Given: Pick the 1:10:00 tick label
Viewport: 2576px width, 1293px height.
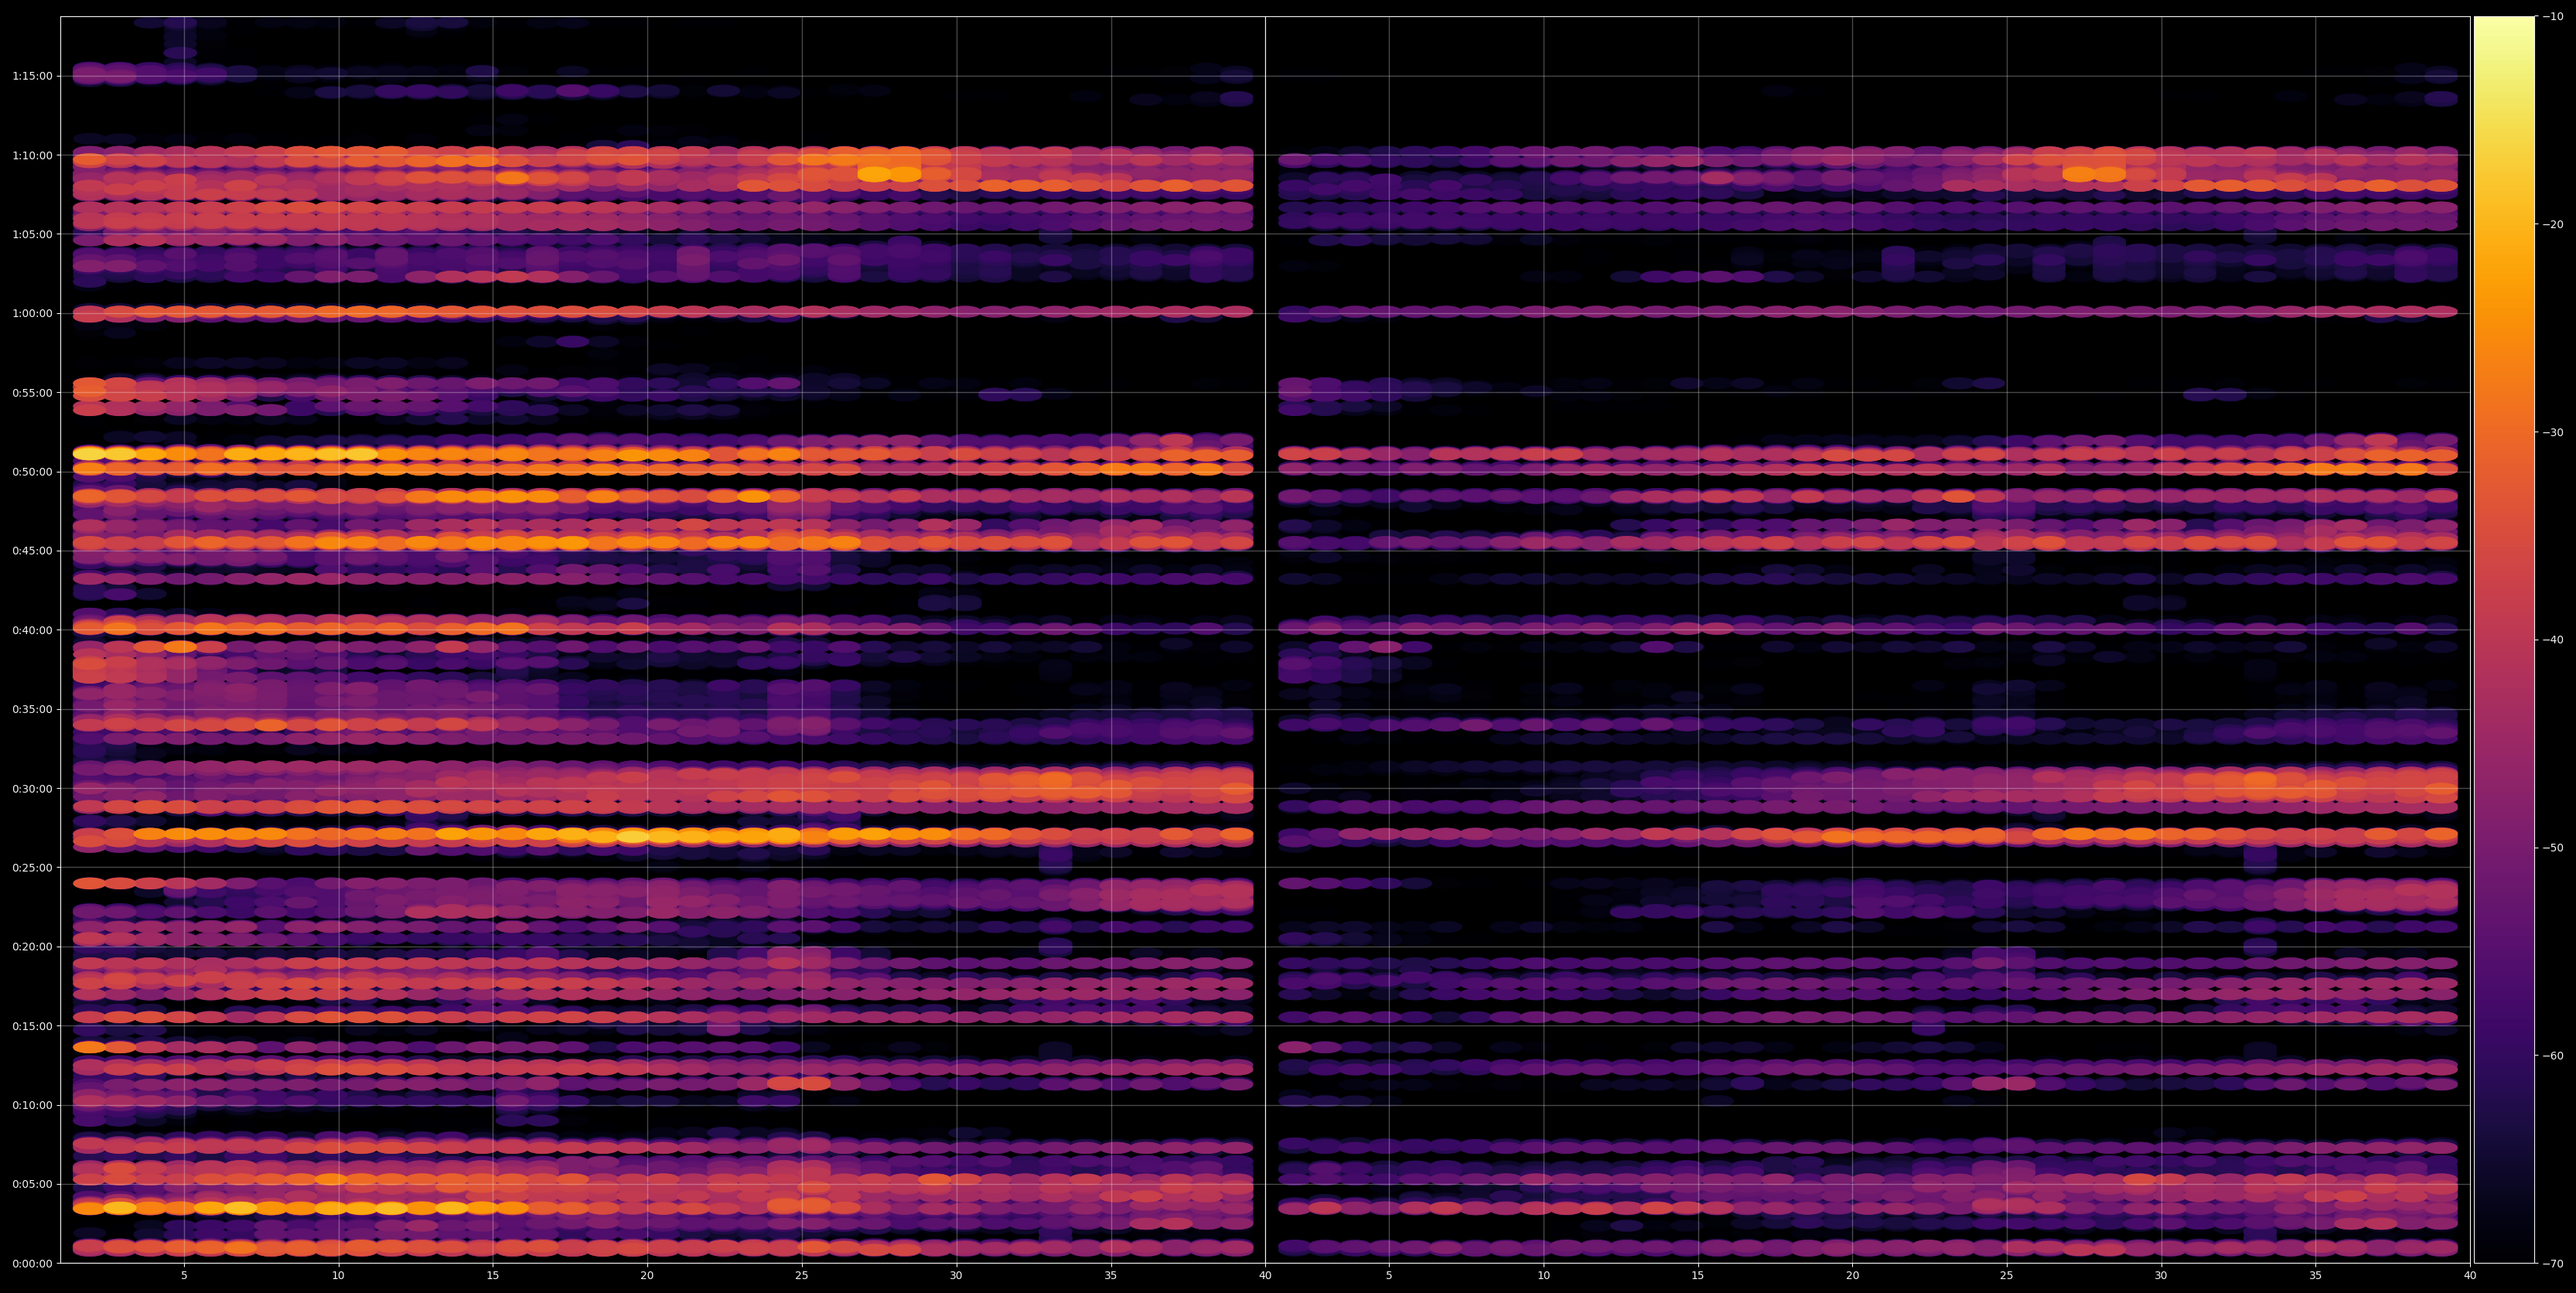Looking at the screenshot, I should [32, 155].
